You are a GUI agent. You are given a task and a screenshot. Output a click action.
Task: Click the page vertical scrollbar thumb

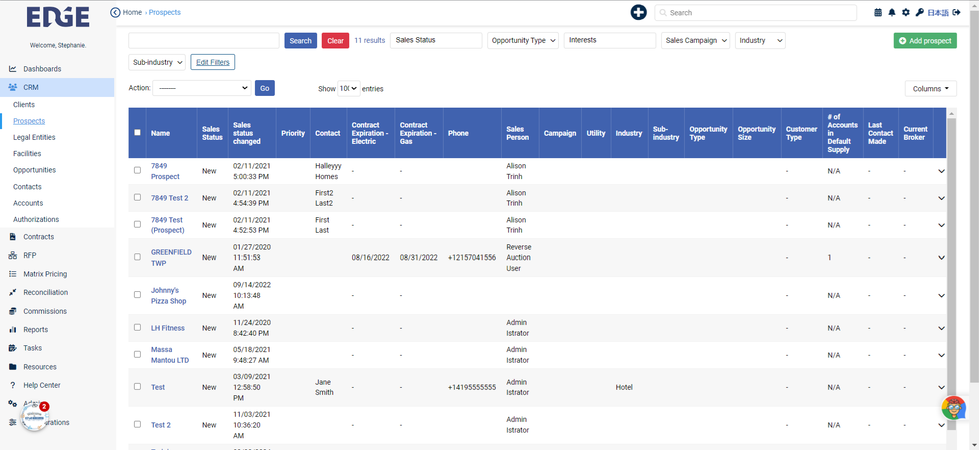(x=974, y=196)
